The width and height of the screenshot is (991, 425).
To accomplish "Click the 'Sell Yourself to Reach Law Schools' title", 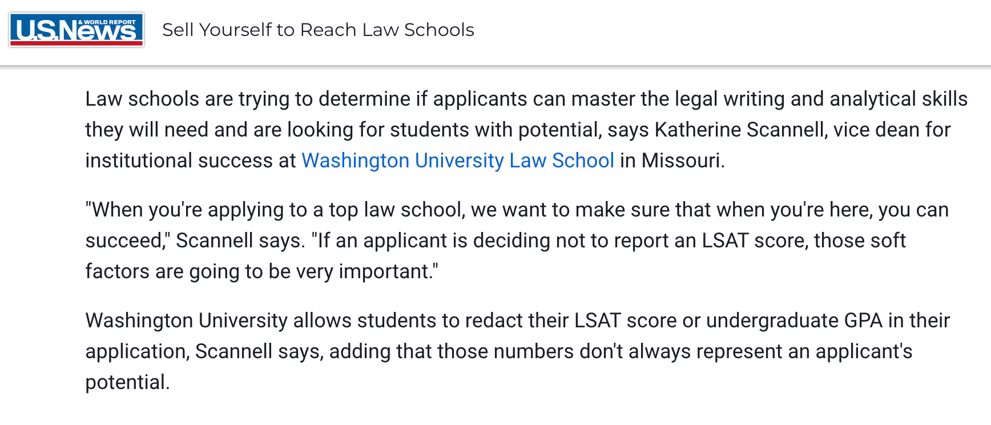I will pos(318,30).
